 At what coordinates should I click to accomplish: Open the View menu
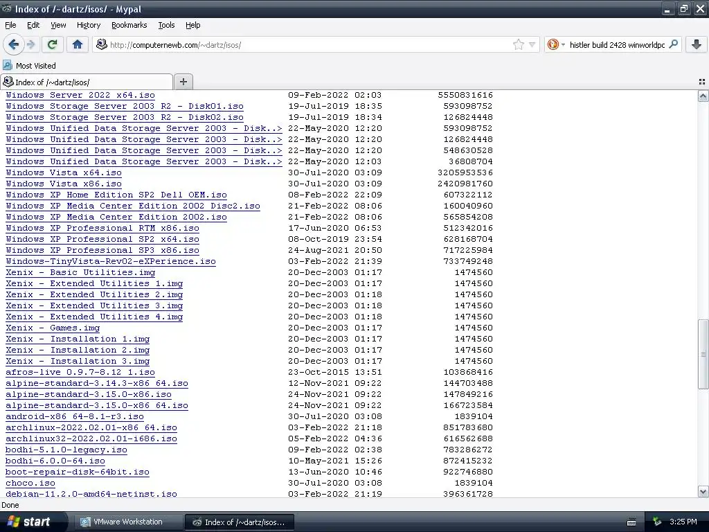click(58, 25)
